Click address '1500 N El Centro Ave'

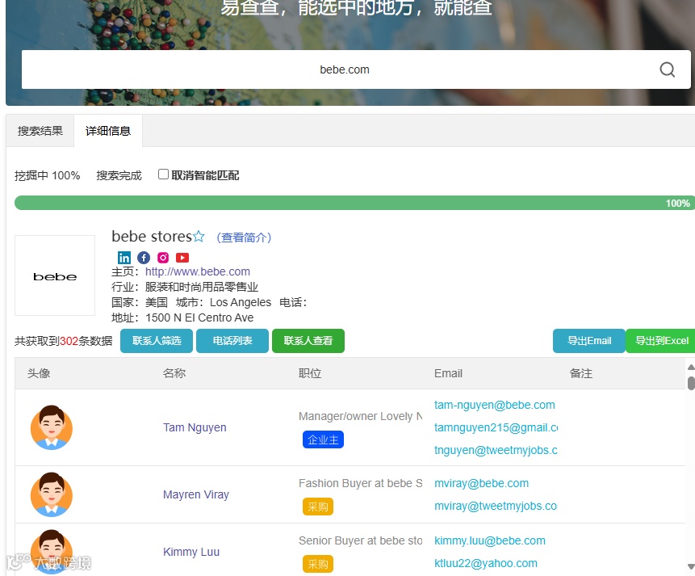click(x=199, y=317)
